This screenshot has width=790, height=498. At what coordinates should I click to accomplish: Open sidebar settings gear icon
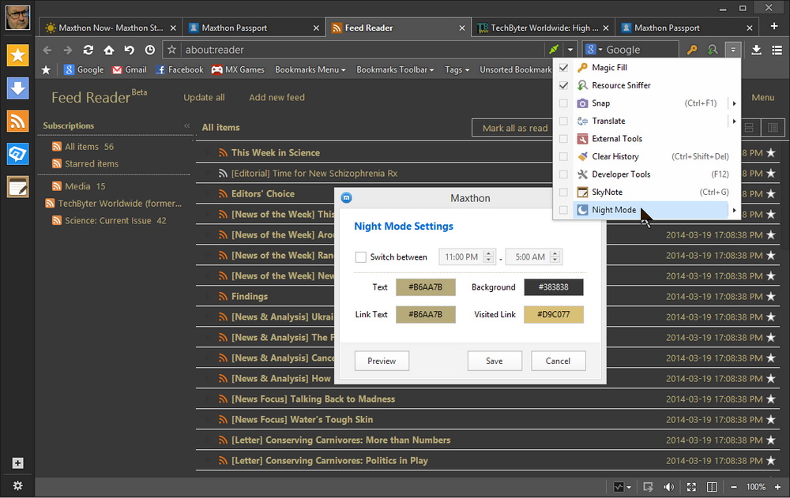pos(17,486)
